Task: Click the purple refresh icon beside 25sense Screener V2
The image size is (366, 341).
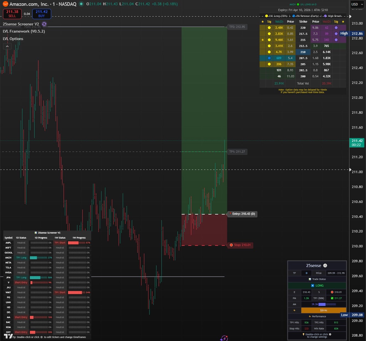Action: point(44,24)
